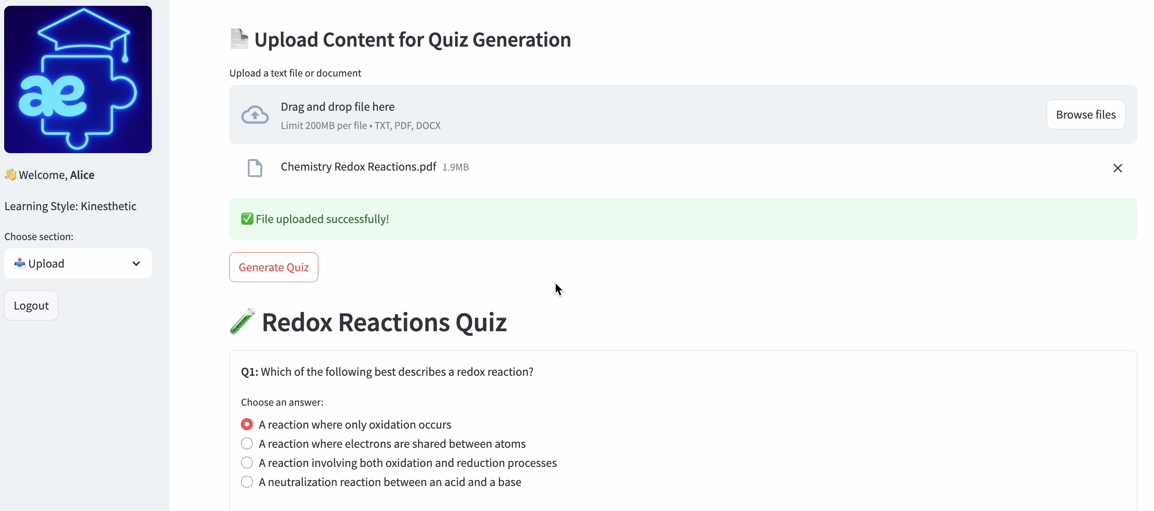1154x511 pixels.
Task: Open the Choose section dropdown
Action: [x=78, y=263]
